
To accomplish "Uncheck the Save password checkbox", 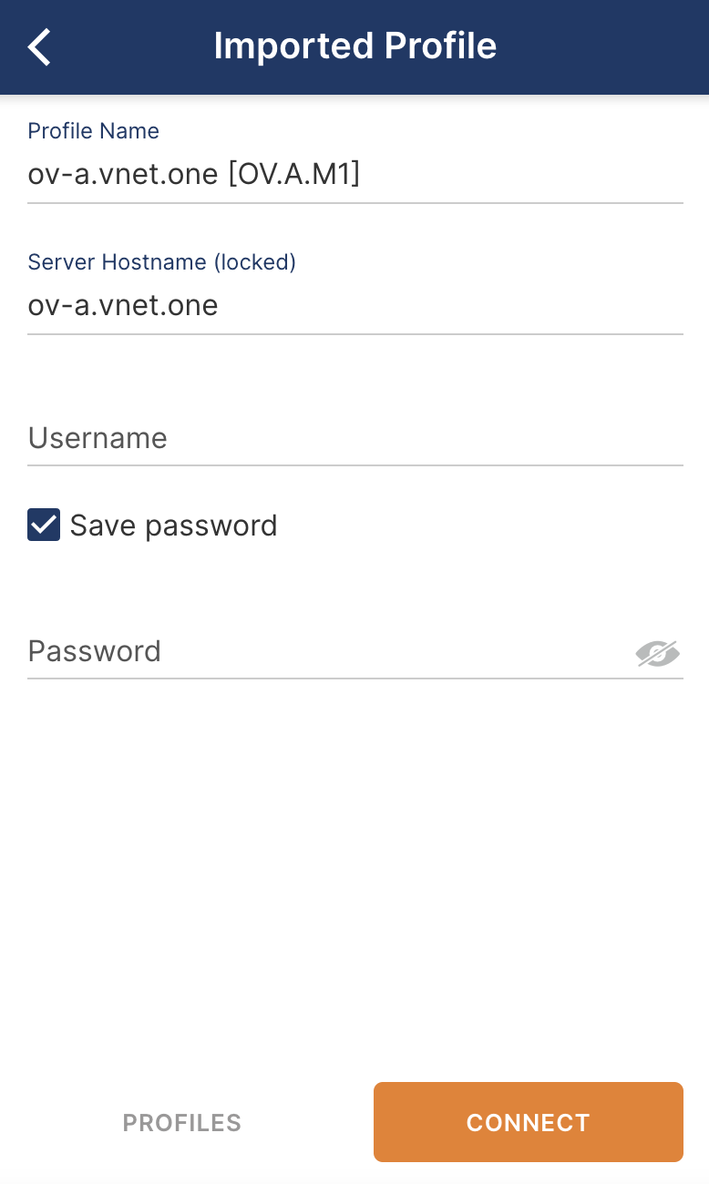I will (x=44, y=526).
